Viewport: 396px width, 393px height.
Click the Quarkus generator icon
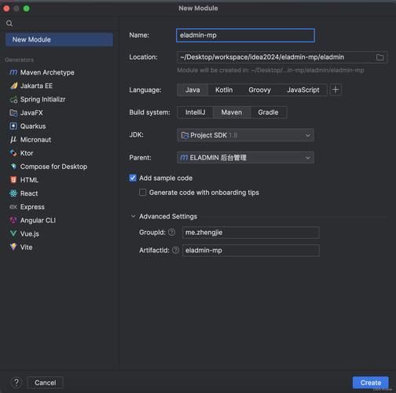[x=13, y=127]
